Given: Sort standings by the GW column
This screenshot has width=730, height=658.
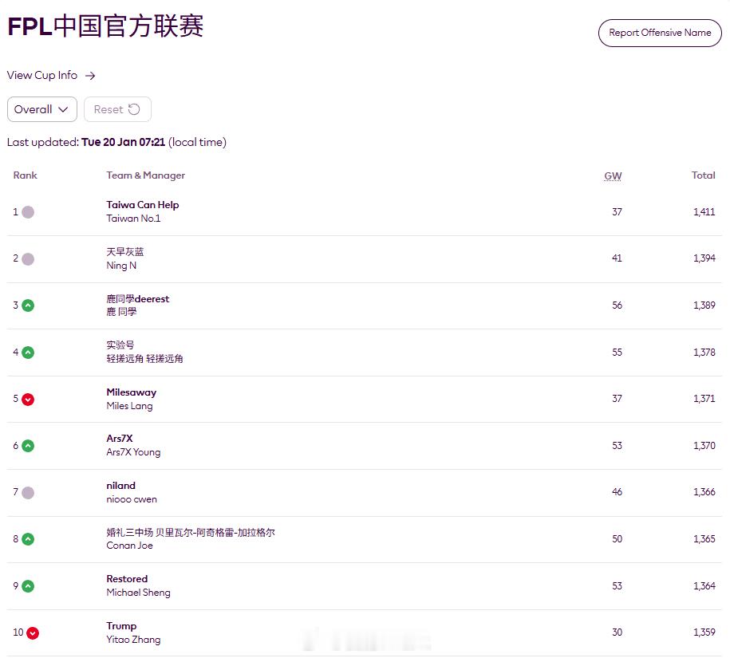Looking at the screenshot, I should pyautogui.click(x=613, y=175).
